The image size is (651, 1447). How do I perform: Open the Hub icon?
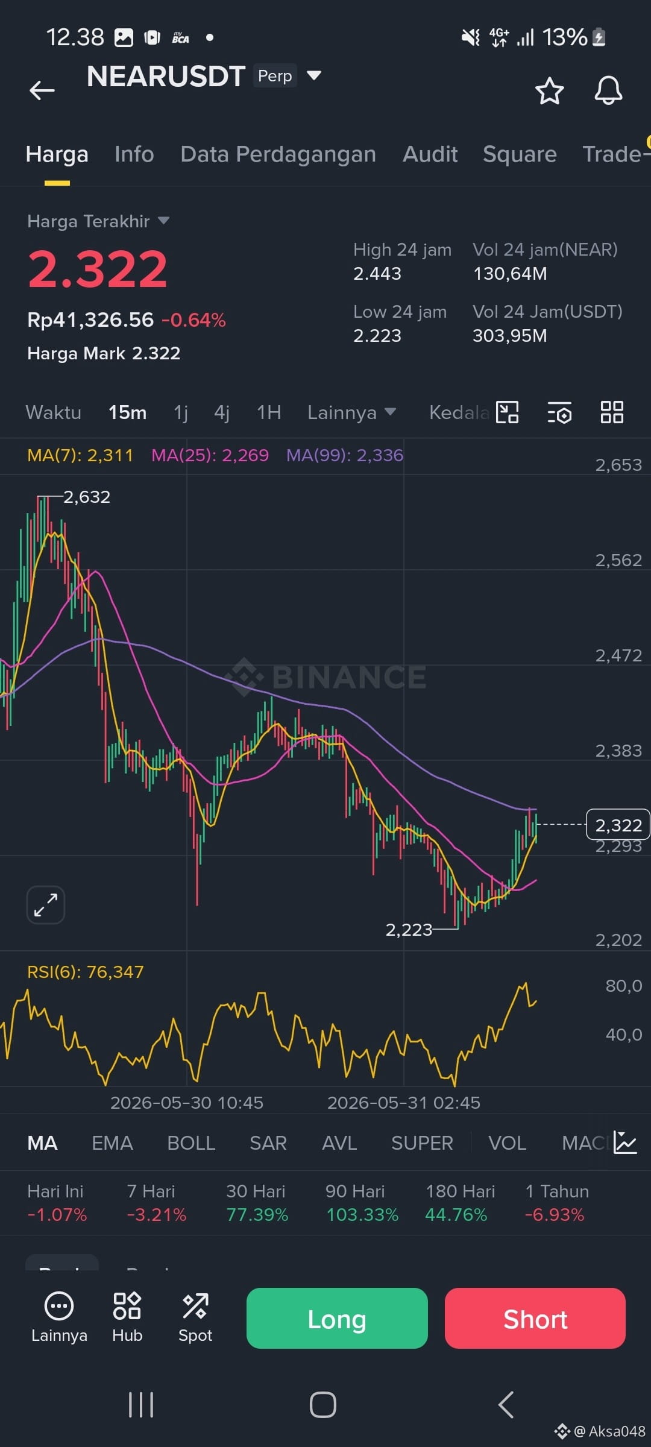[127, 1318]
